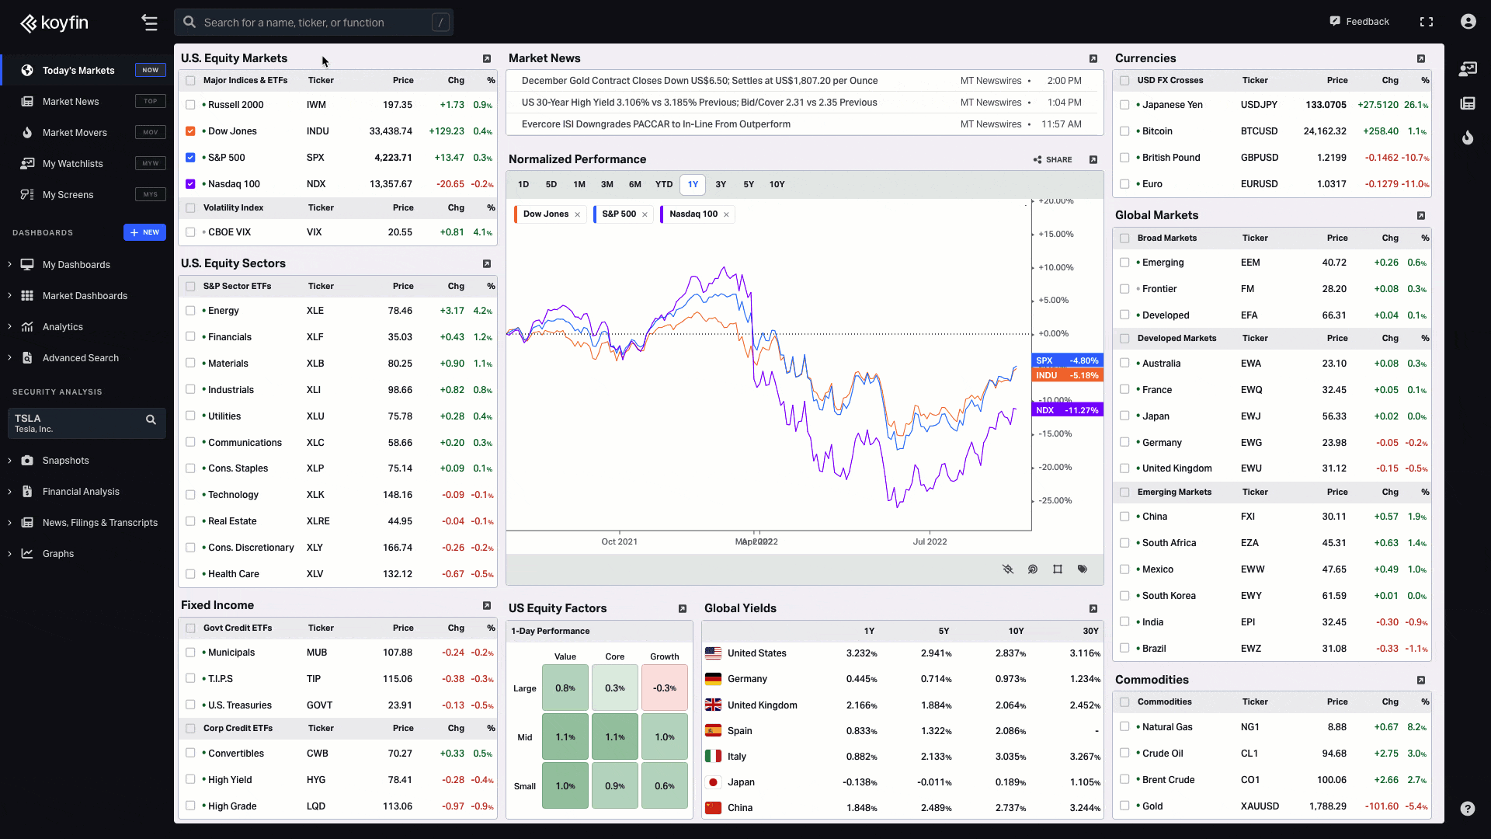Click the hide-crosshair icon below chart
Image resolution: width=1491 pixels, height=839 pixels.
(1008, 569)
